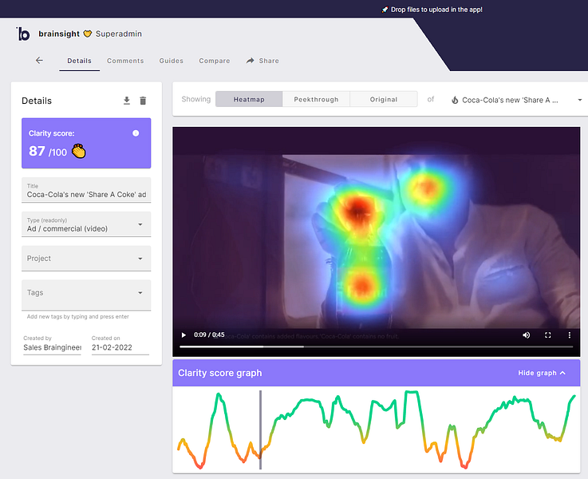
Task: Click the Superadmin label
Action: pos(119,34)
